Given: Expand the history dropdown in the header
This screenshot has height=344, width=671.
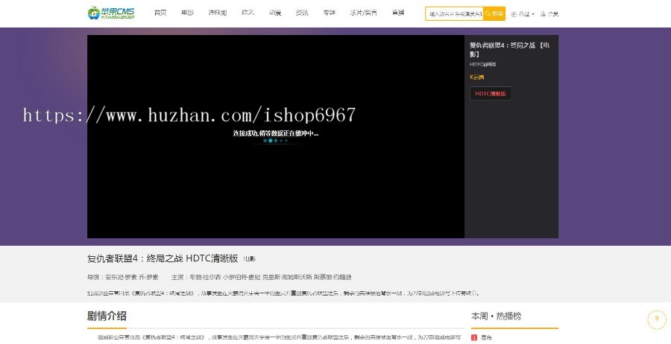Looking at the screenshot, I should [x=523, y=14].
